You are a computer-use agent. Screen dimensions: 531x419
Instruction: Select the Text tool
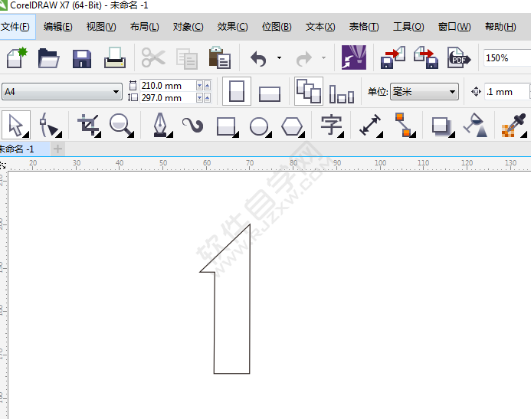click(331, 124)
